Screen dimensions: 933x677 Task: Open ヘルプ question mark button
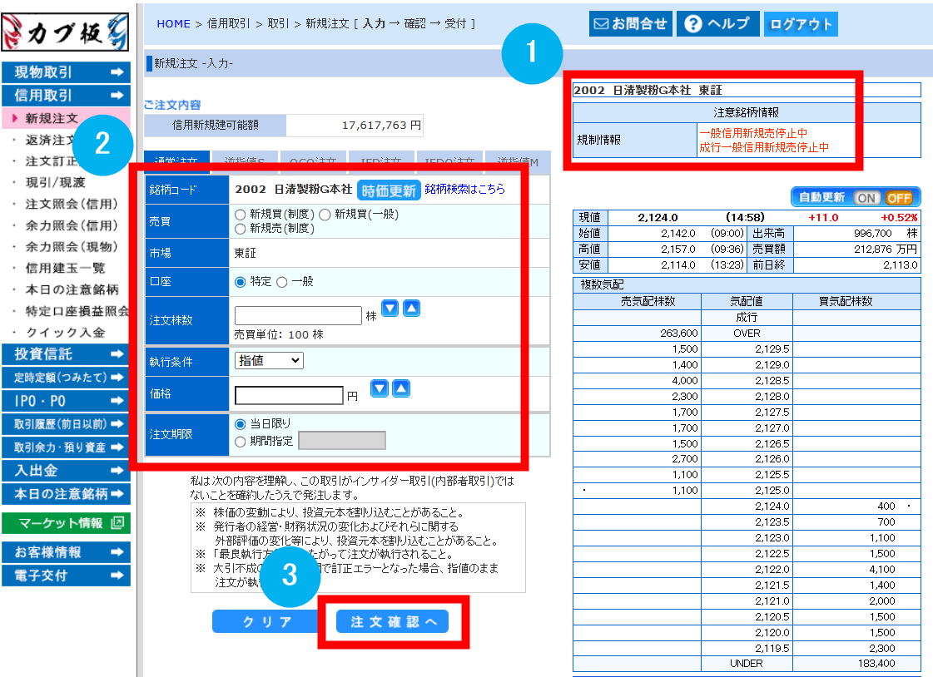point(717,24)
